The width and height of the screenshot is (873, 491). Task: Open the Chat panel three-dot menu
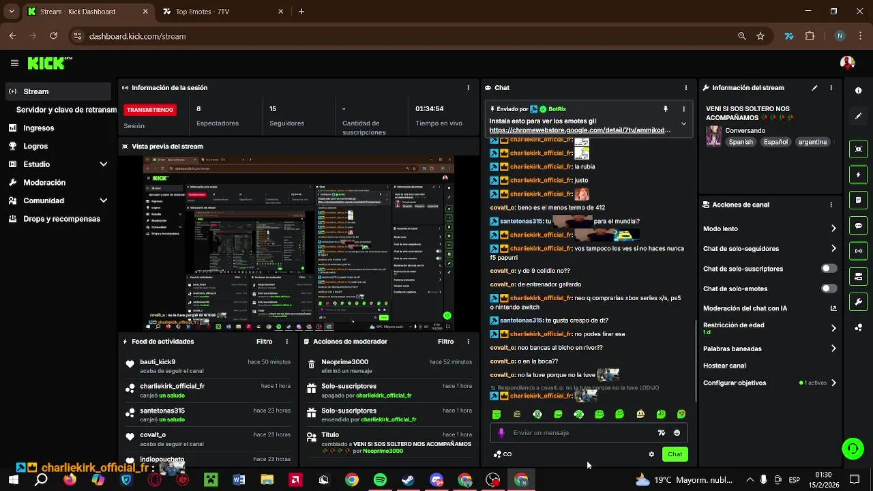click(x=686, y=88)
